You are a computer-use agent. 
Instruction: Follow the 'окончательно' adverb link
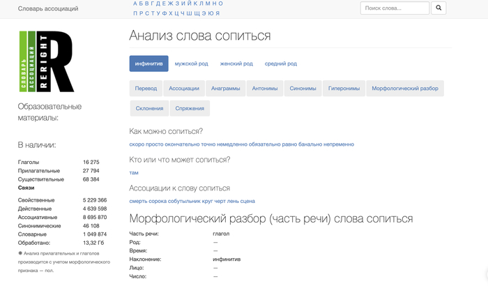coord(182,144)
